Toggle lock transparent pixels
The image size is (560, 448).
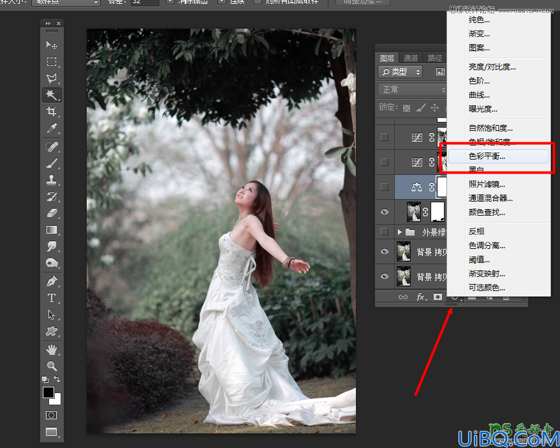[406, 108]
